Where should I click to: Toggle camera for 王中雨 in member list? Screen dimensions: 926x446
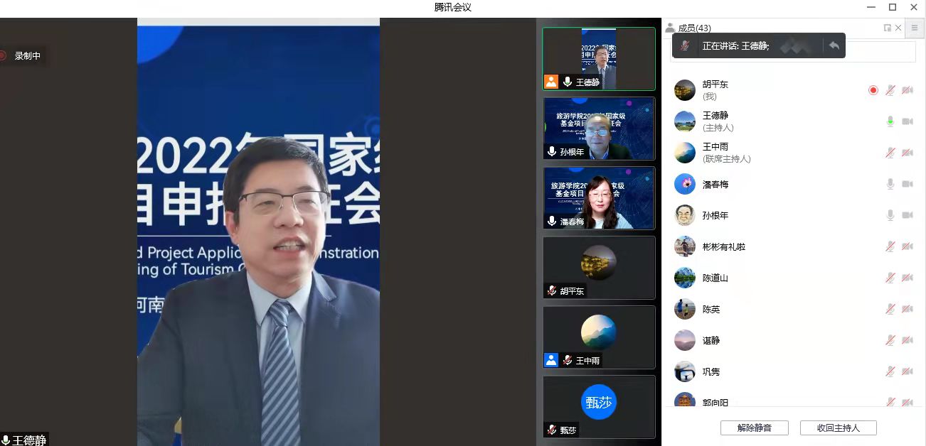(907, 153)
